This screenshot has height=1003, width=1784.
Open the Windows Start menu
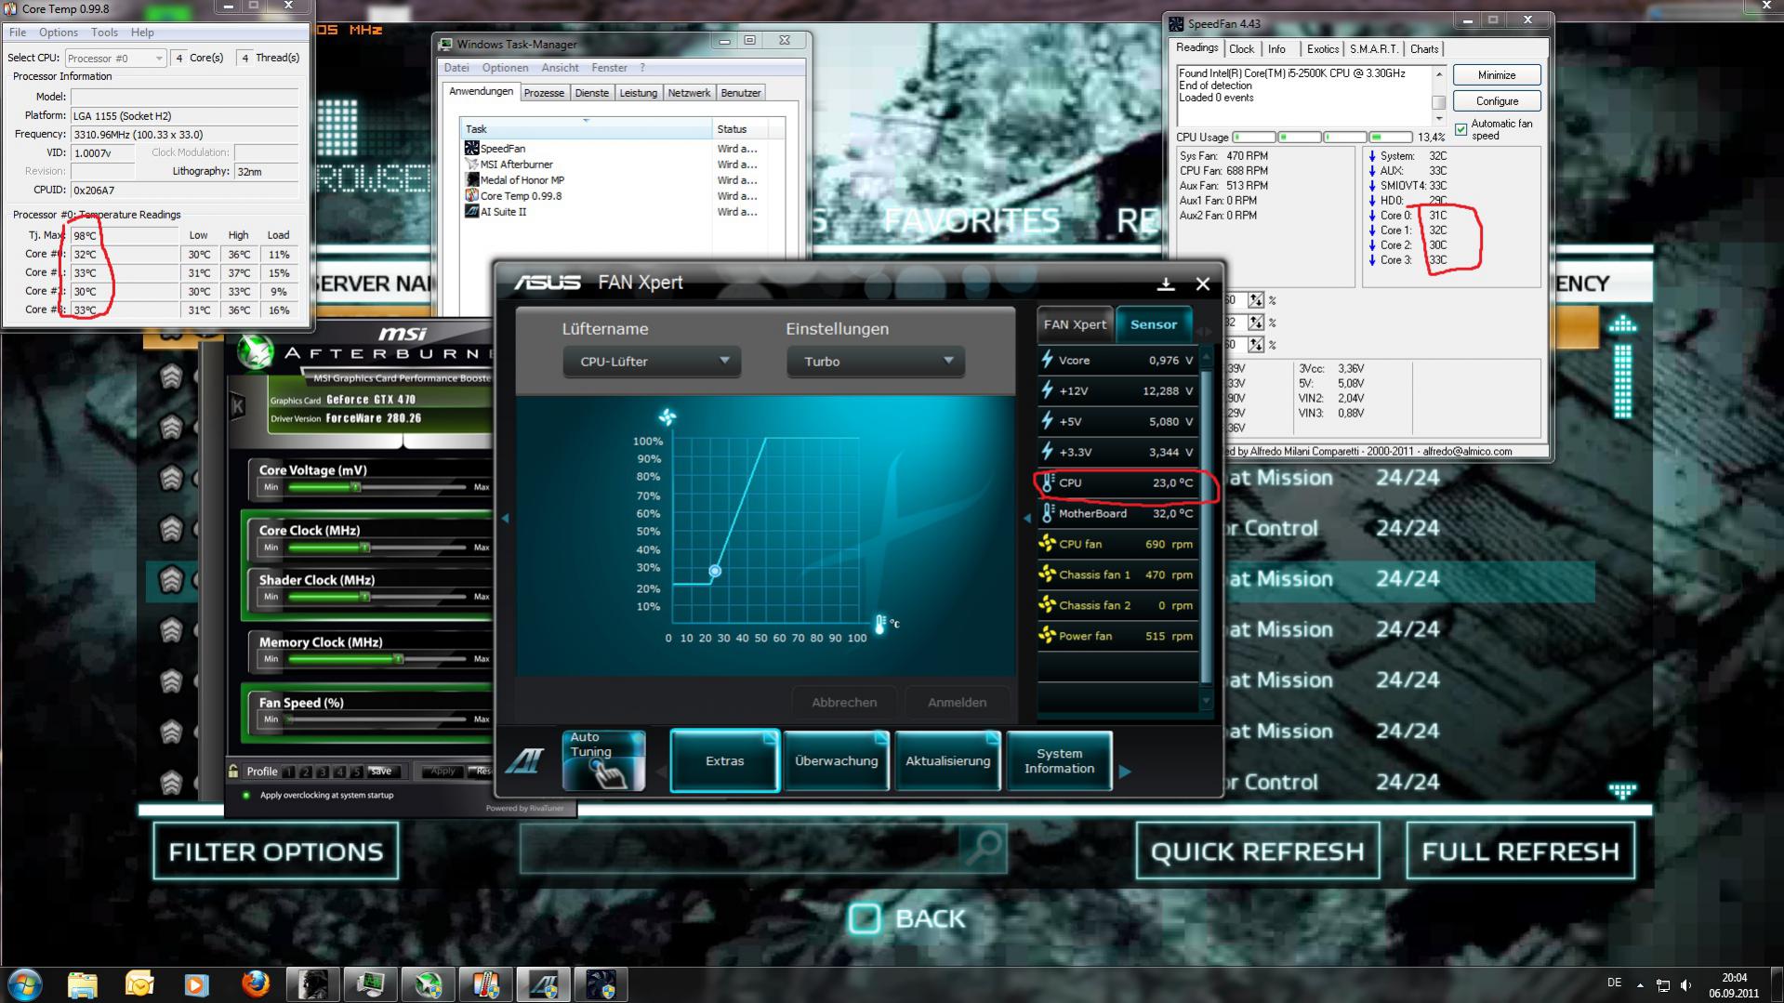tap(25, 983)
